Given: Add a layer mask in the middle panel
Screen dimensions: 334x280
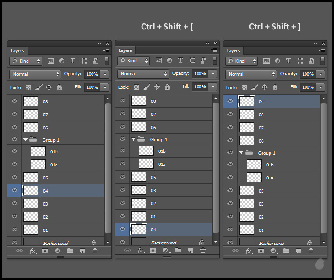Looking at the screenshot, I should click(153, 251).
